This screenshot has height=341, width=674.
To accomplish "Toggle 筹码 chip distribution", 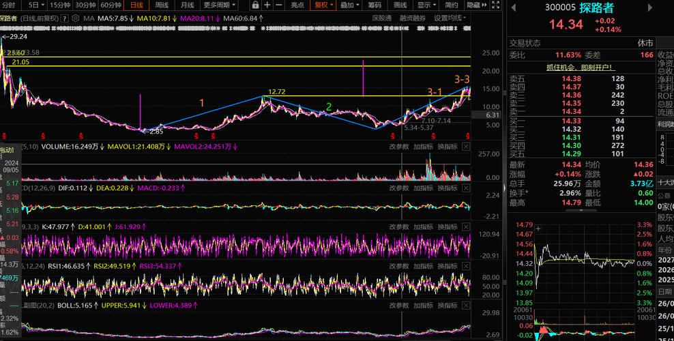I will click(375, 5).
